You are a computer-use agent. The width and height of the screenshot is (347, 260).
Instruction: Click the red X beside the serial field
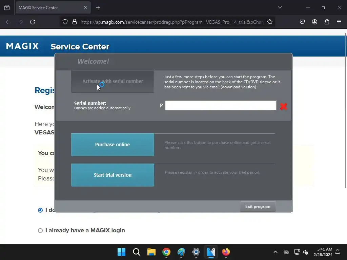[283, 106]
